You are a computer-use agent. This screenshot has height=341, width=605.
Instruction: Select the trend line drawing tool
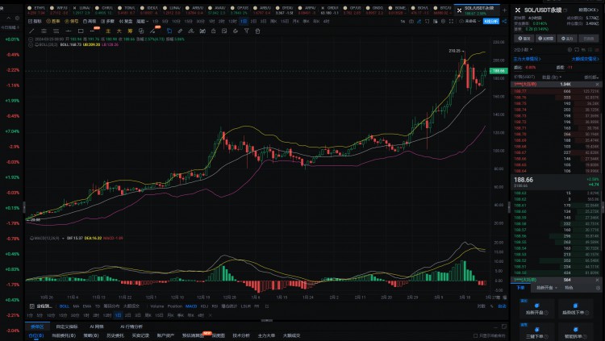(32, 31)
